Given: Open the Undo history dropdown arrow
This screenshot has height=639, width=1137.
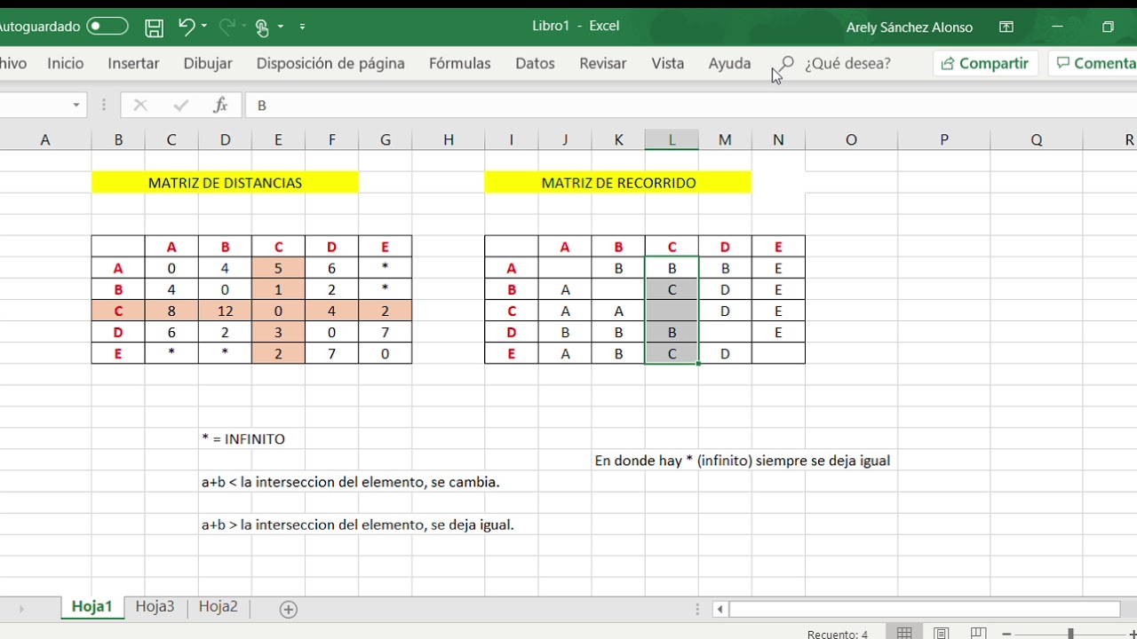Looking at the screenshot, I should [x=204, y=27].
